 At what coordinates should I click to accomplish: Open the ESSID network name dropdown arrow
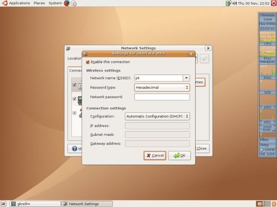[186, 78]
